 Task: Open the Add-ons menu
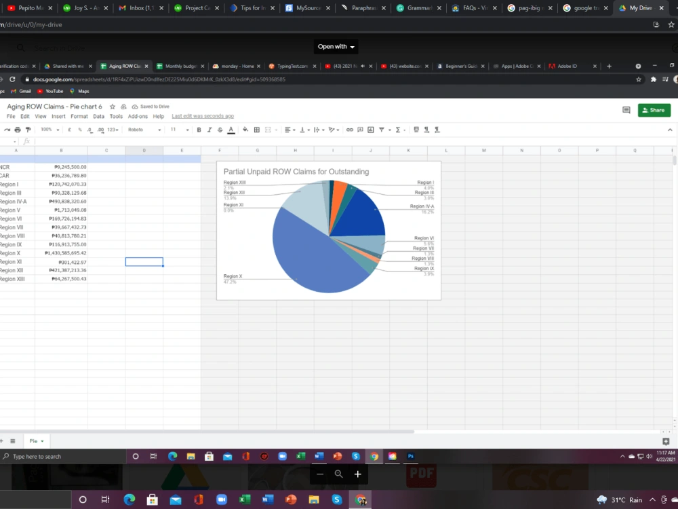pyautogui.click(x=138, y=117)
